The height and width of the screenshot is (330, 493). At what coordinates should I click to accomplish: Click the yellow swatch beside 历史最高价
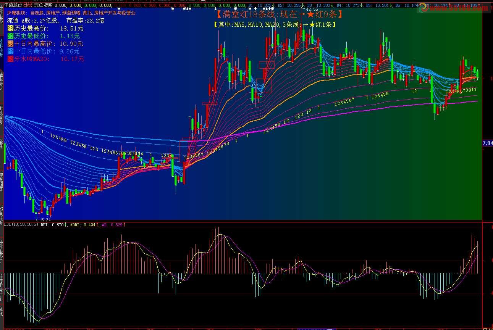(x=11, y=28)
